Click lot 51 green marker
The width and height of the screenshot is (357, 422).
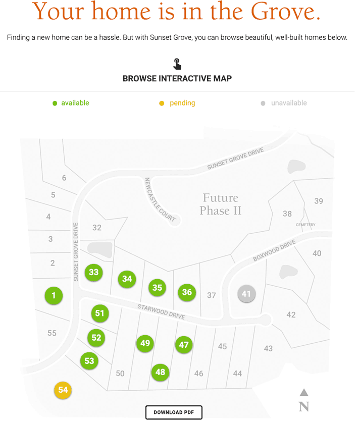[99, 313]
